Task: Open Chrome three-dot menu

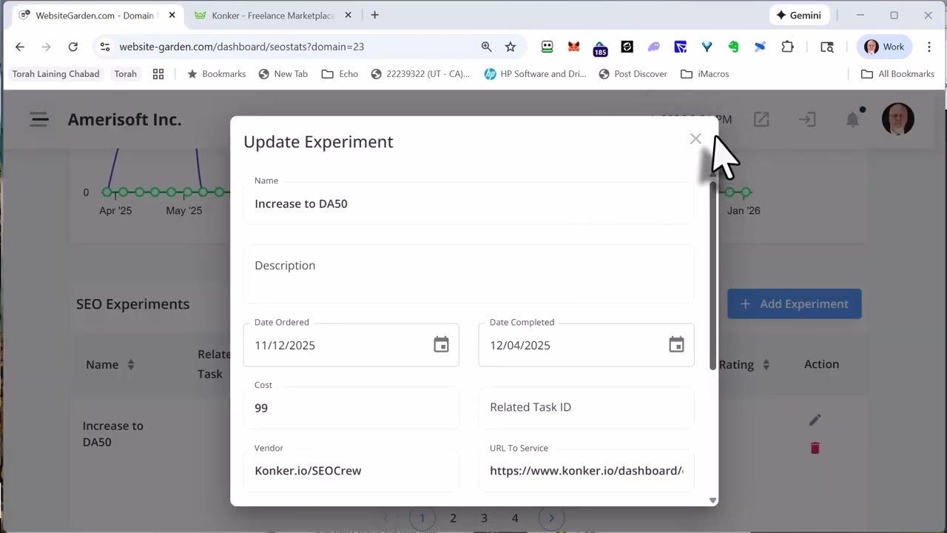Action: [929, 47]
